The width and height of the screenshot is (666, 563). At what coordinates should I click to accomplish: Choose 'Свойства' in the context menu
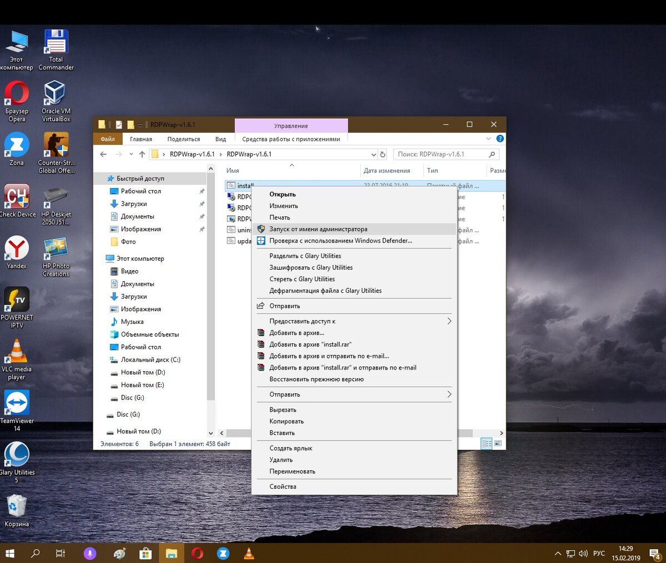pos(283,486)
